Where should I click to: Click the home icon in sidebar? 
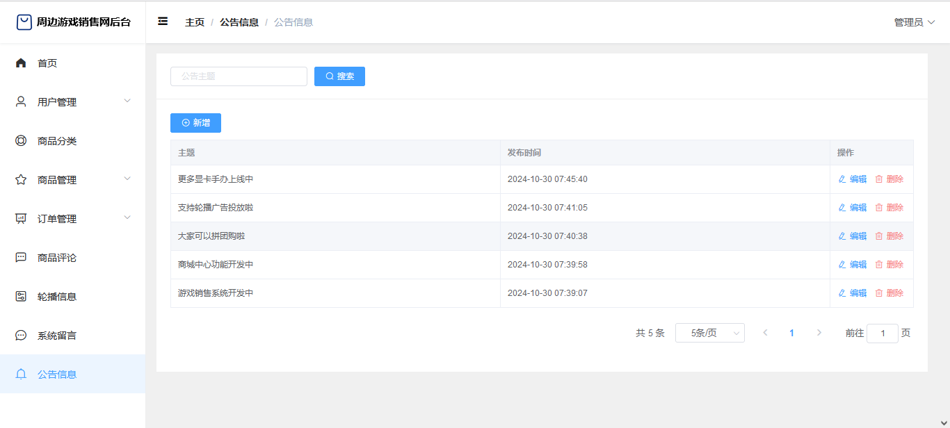[x=21, y=63]
